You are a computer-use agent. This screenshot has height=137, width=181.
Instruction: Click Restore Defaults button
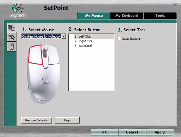tap(36, 120)
